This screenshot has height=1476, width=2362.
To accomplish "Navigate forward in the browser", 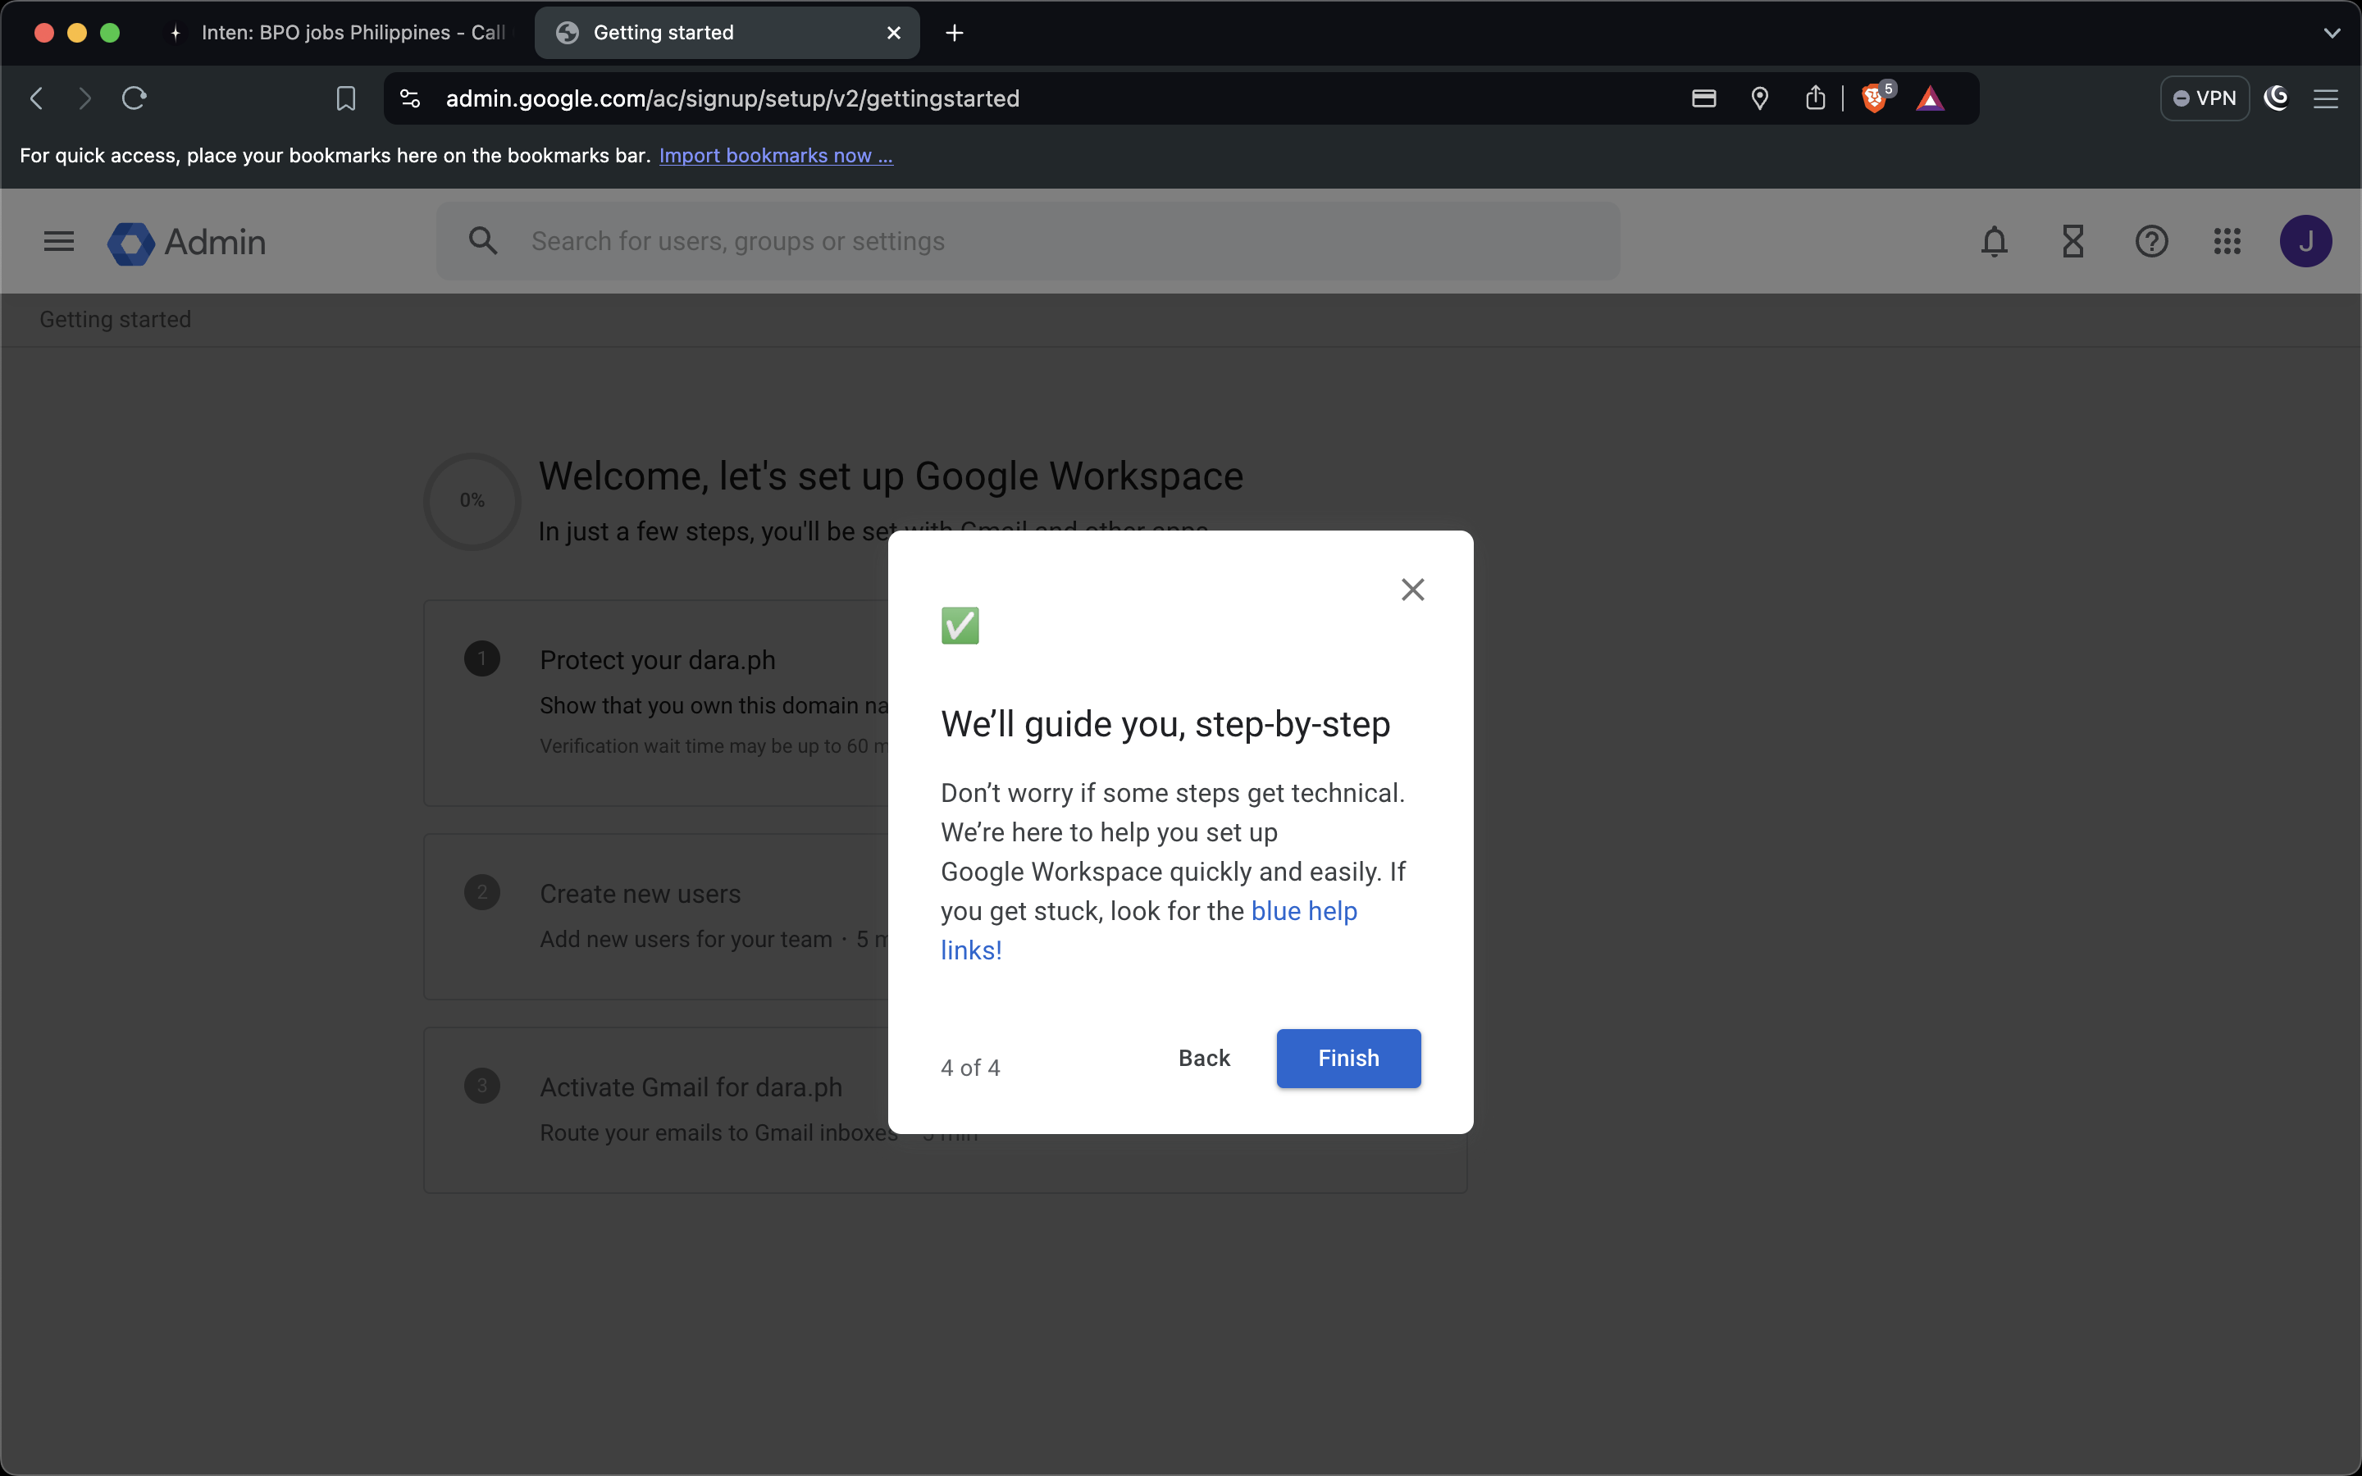I will pos(85,98).
